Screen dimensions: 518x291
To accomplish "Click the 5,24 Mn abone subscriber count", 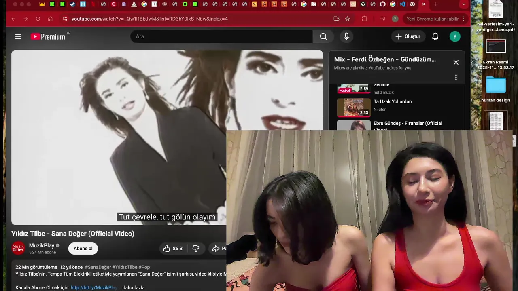I will [x=42, y=252].
